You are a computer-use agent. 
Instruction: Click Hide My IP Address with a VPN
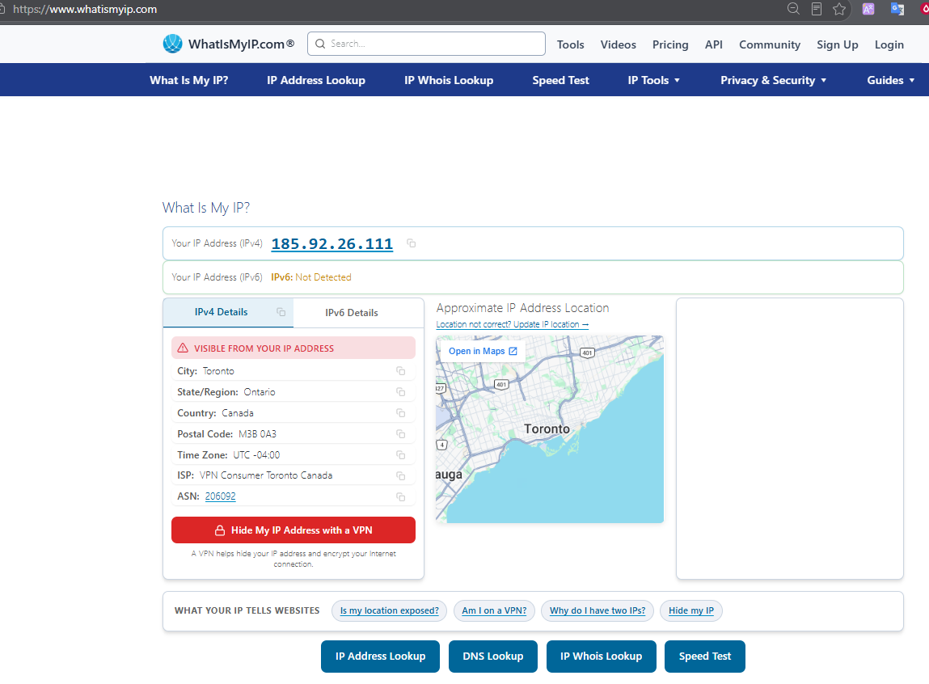[x=293, y=530]
